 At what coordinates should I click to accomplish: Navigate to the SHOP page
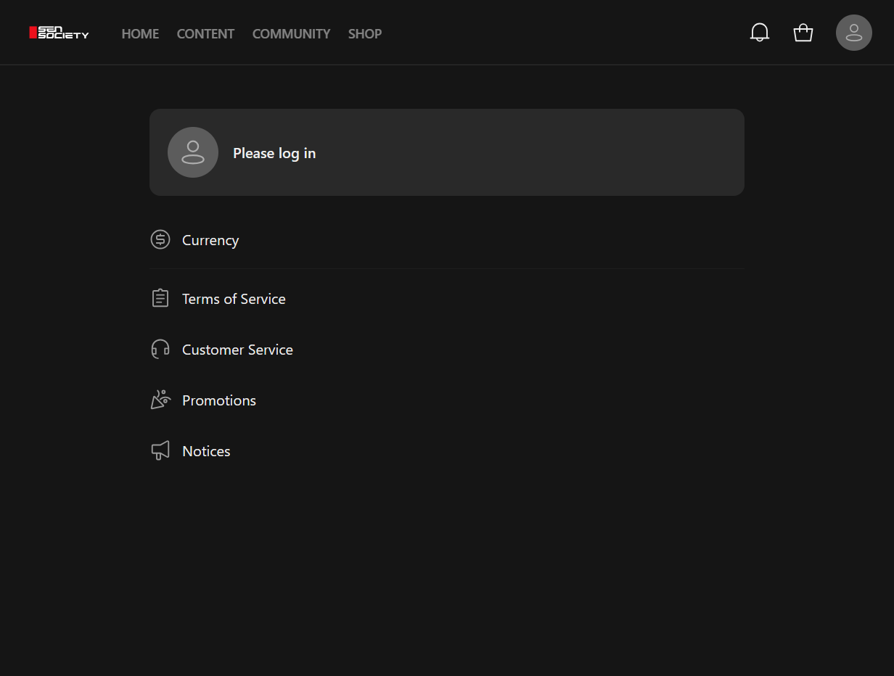coord(365,33)
